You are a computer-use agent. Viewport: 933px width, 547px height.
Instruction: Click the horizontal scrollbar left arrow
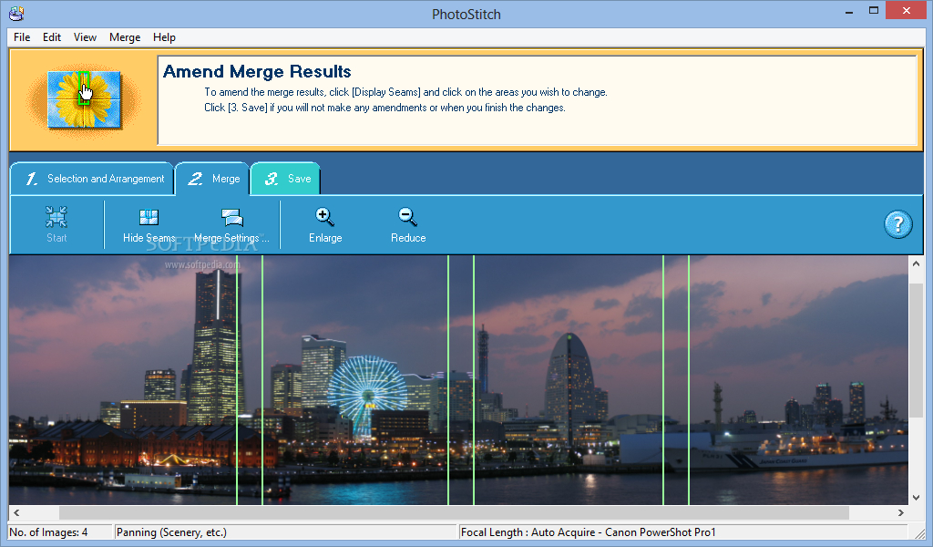16,512
